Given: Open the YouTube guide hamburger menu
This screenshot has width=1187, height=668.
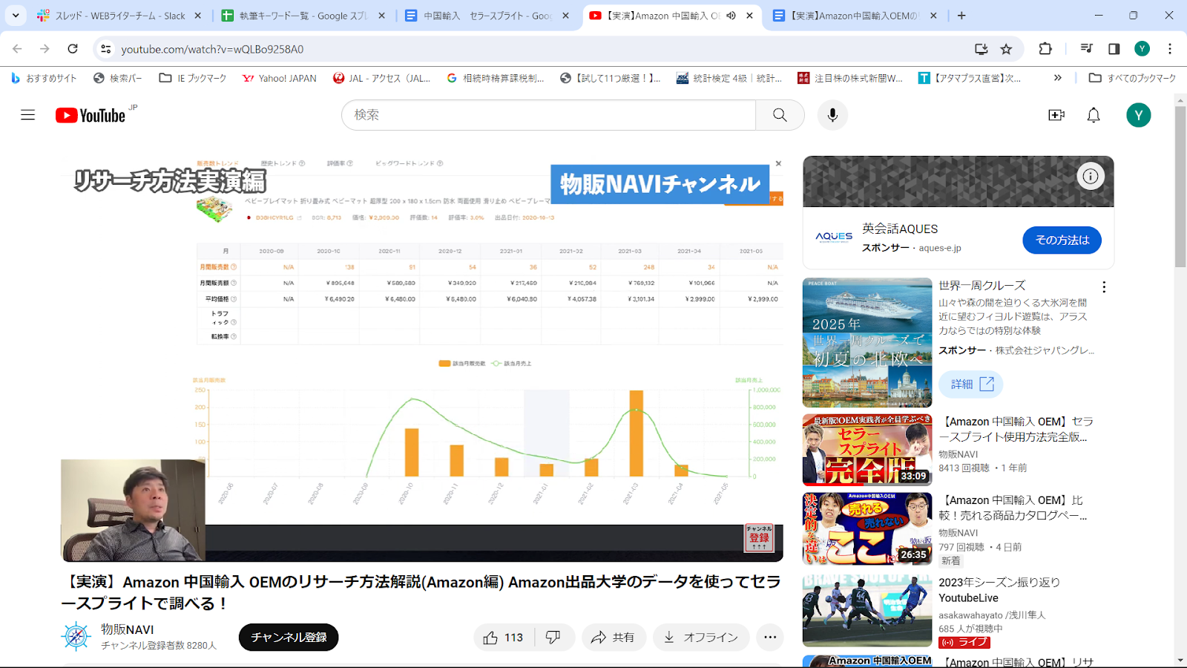Looking at the screenshot, I should pyautogui.click(x=28, y=115).
